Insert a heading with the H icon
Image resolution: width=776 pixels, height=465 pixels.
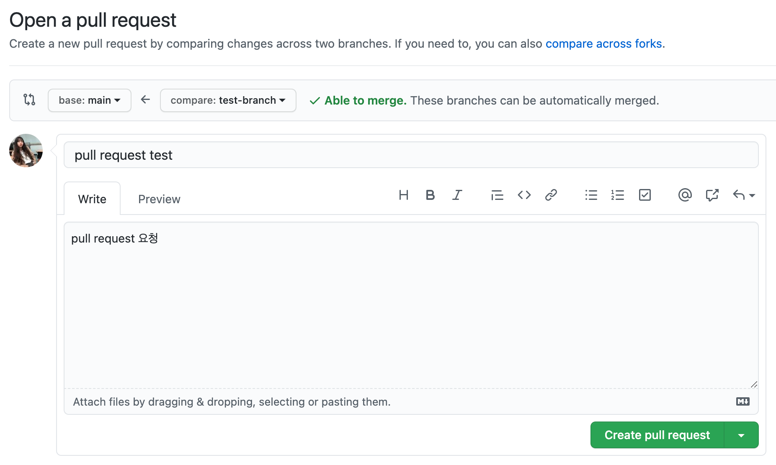[404, 195]
